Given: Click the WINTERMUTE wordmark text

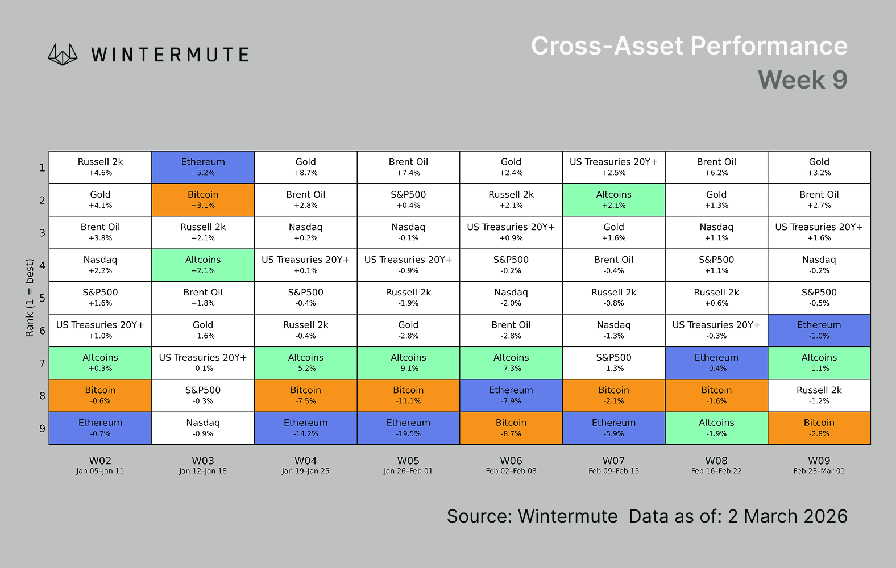Looking at the screenshot, I should [x=170, y=55].
